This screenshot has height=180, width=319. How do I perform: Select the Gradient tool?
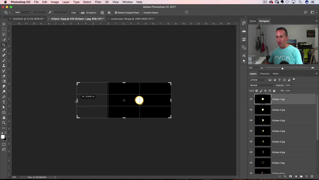[x=4, y=81]
